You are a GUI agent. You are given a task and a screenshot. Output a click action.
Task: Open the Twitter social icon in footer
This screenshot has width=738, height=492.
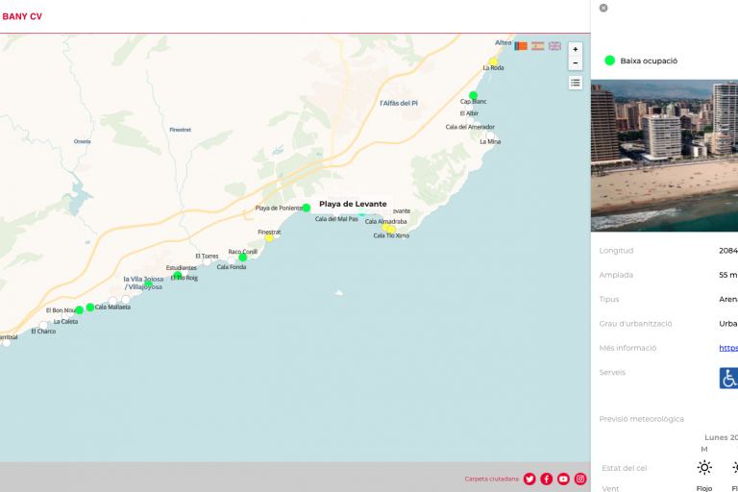point(529,479)
